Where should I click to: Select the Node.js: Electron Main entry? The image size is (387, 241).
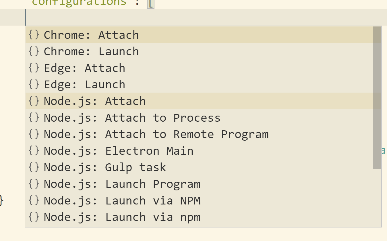pos(118,151)
